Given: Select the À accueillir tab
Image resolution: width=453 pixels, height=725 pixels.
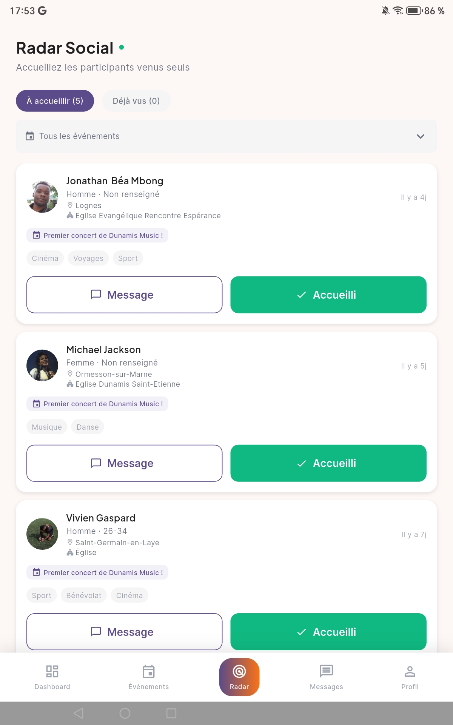Looking at the screenshot, I should point(54,100).
